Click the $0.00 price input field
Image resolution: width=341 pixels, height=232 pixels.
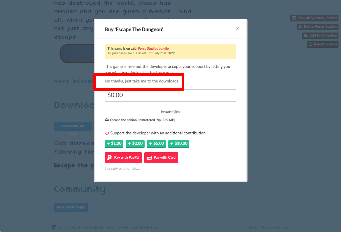[x=171, y=95]
